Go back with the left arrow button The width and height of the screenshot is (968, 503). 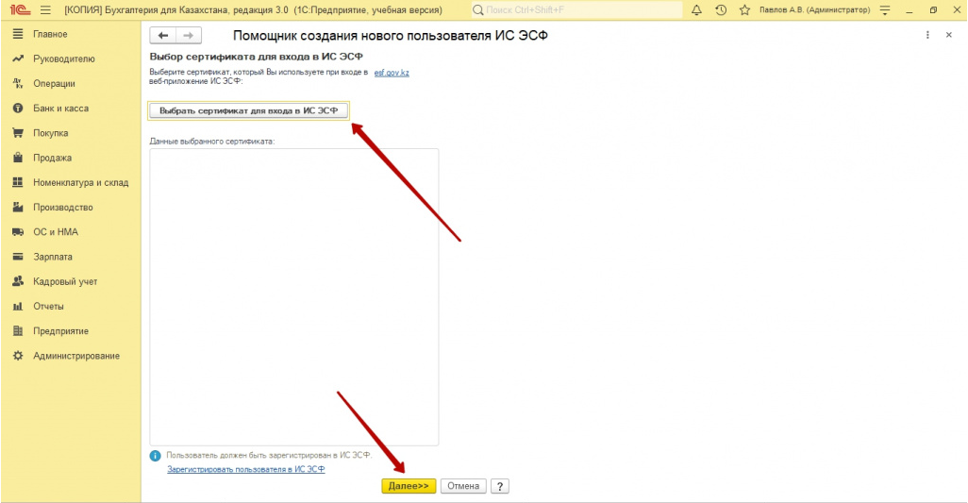[x=163, y=36]
